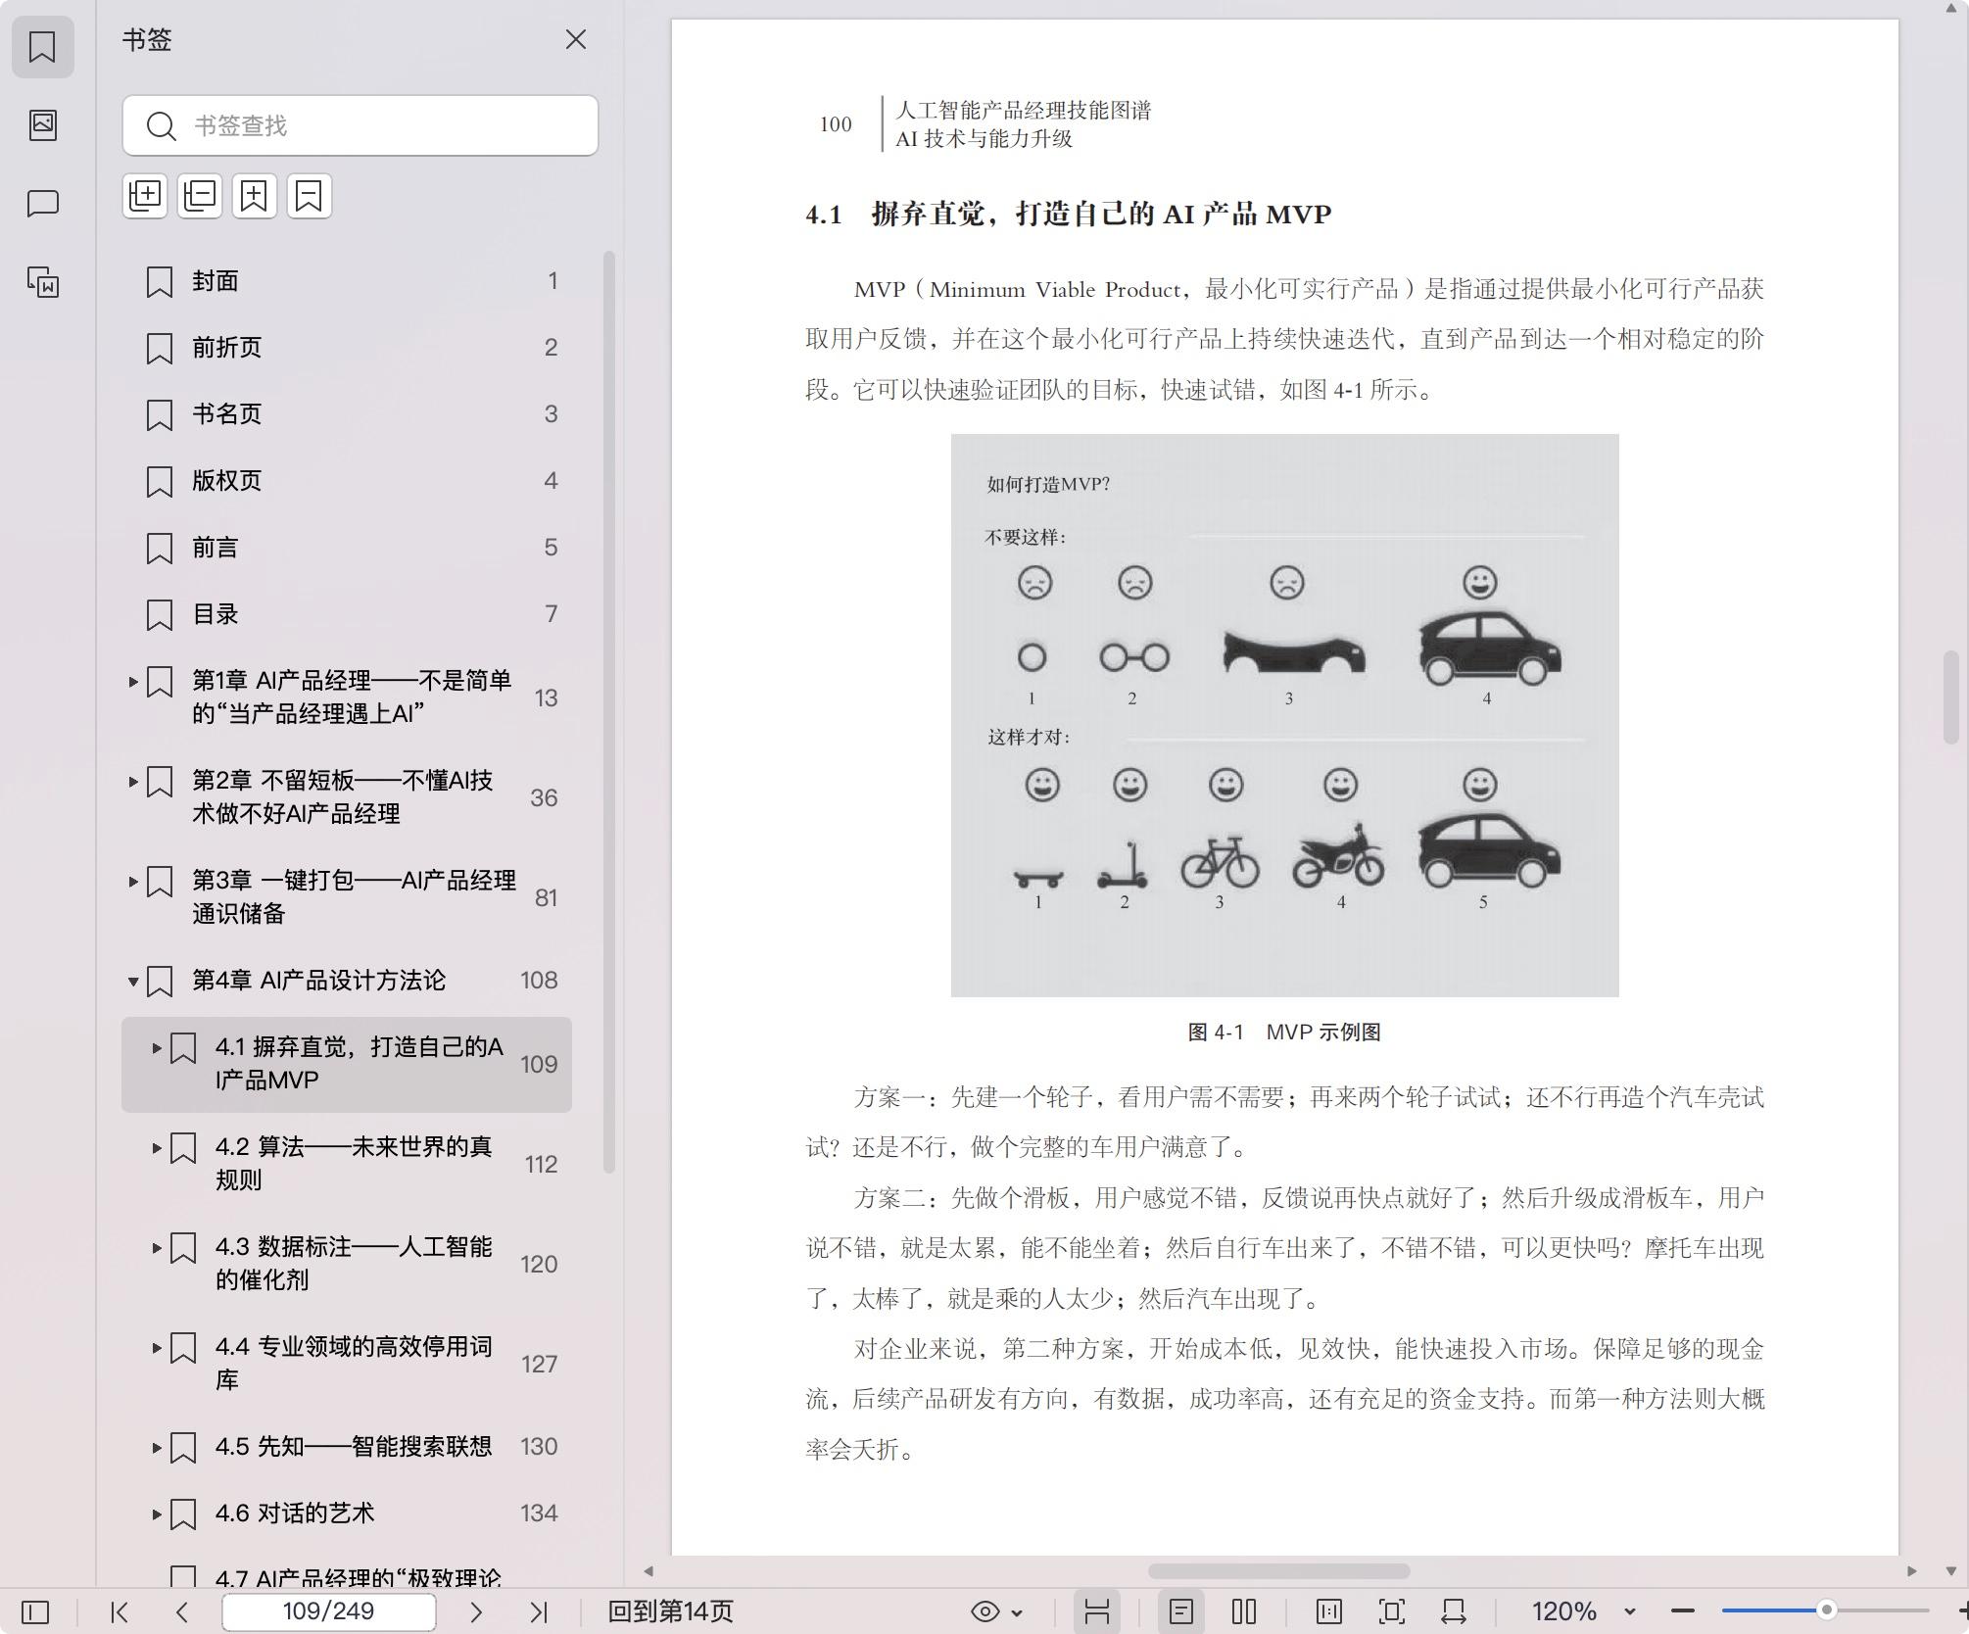Toggle the sidebar panel icon in status bar

click(x=35, y=1611)
